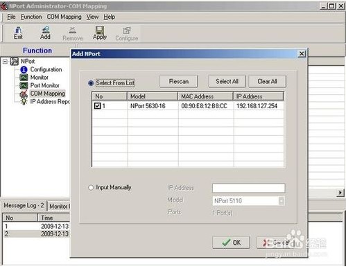The image size is (346, 269).
Task: Click the Exit toolbar icon
Action: pyautogui.click(x=18, y=33)
